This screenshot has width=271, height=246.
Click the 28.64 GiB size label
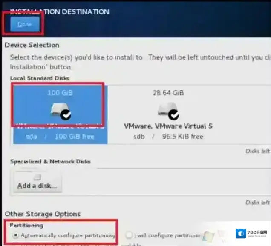point(167,92)
